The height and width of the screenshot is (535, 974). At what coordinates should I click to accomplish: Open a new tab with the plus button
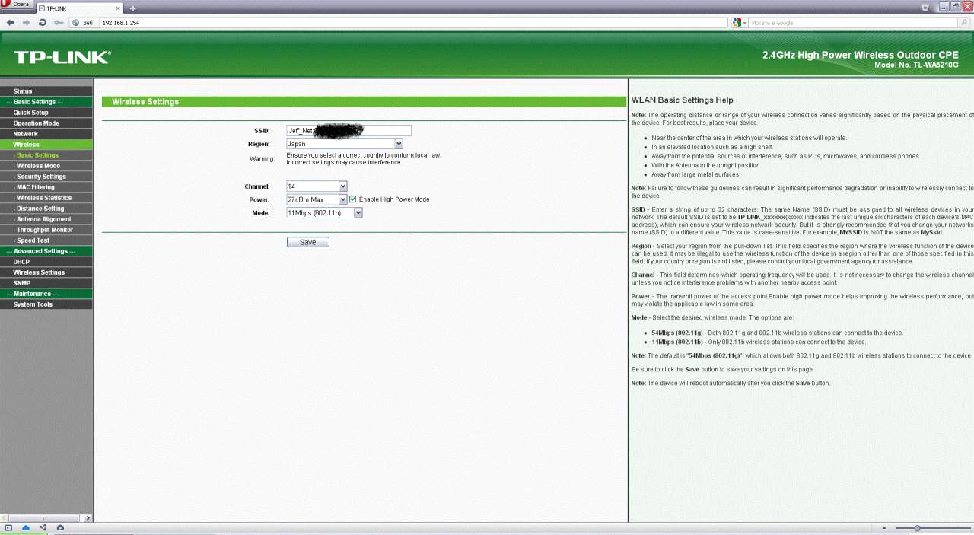(x=132, y=8)
